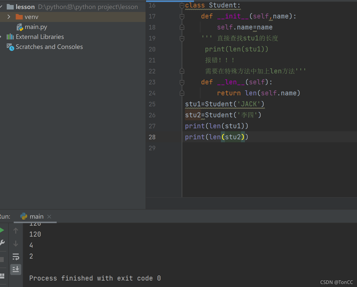
Task: Collapse docstring fold marker at line 19
Action: tap(182, 38)
